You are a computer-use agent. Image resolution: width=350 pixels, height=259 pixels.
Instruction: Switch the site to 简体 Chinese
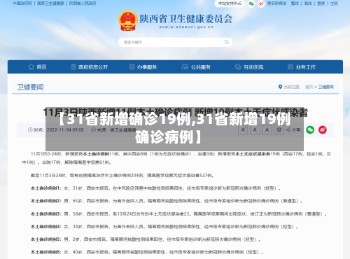pos(308,3)
